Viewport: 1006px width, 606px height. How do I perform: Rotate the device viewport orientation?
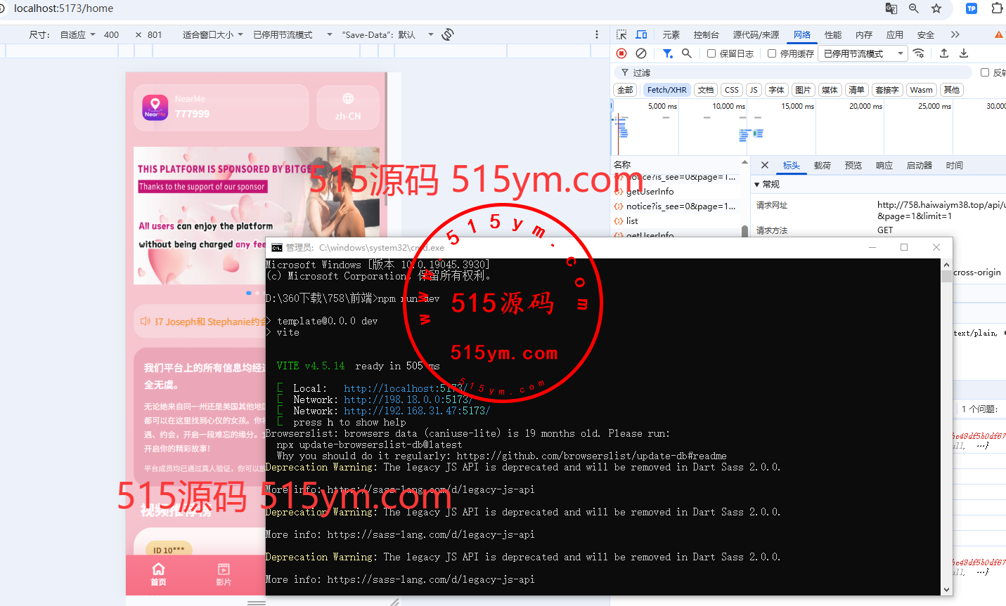448,34
